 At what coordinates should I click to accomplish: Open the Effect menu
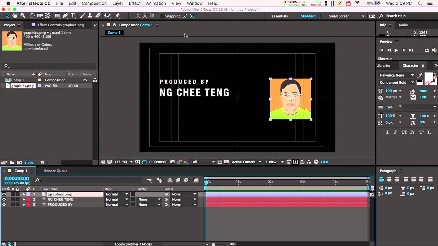134,3
